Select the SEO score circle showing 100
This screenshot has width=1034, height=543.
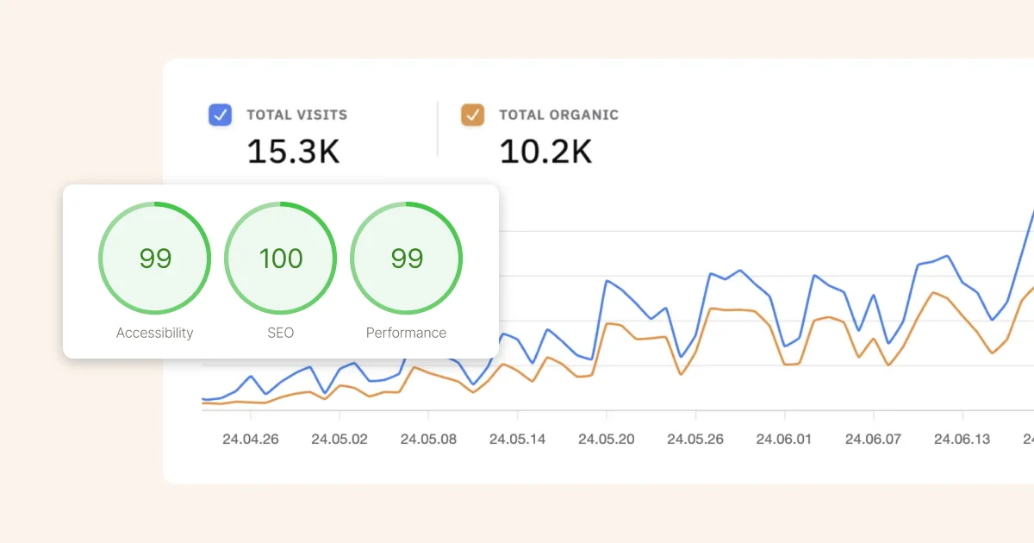(x=280, y=259)
